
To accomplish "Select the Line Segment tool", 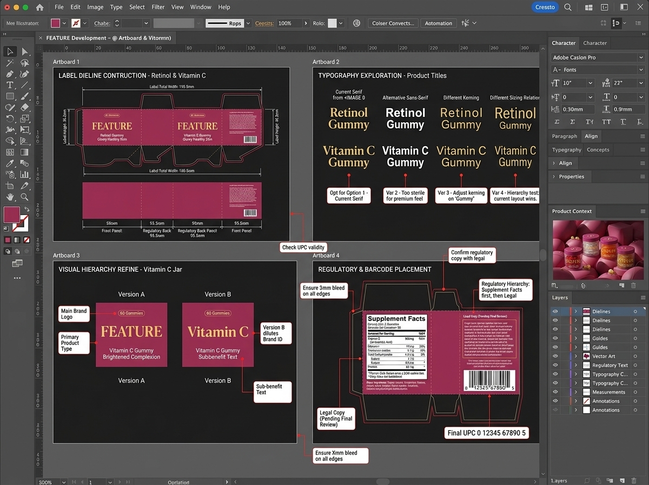I will click(x=24, y=85).
